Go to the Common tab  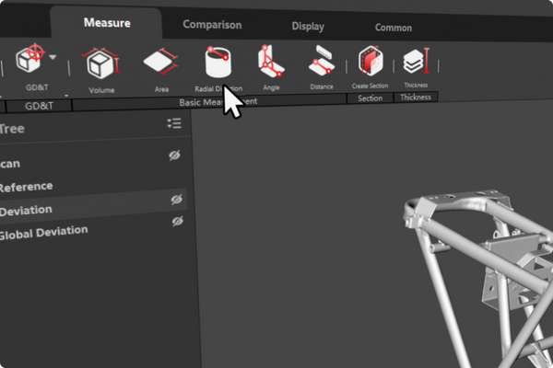coord(393,28)
